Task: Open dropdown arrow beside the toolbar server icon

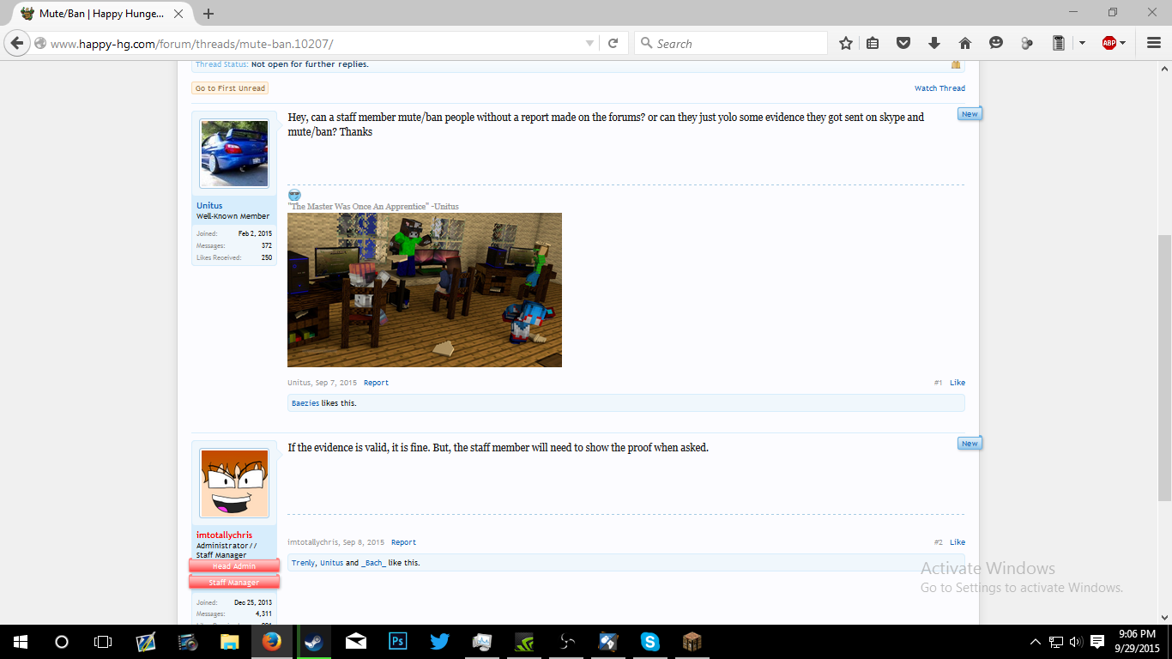Action: [x=1083, y=43]
